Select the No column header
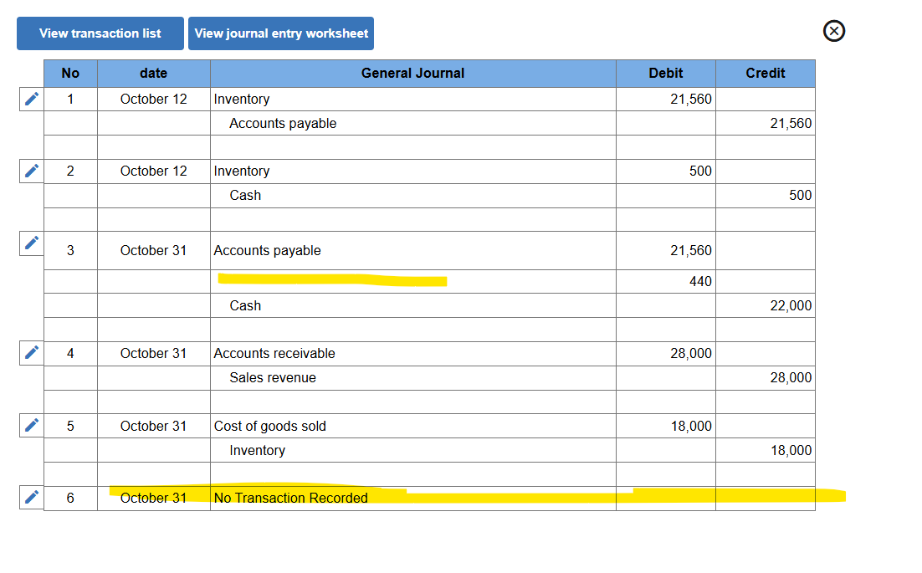The width and height of the screenshot is (922, 573). [x=70, y=74]
